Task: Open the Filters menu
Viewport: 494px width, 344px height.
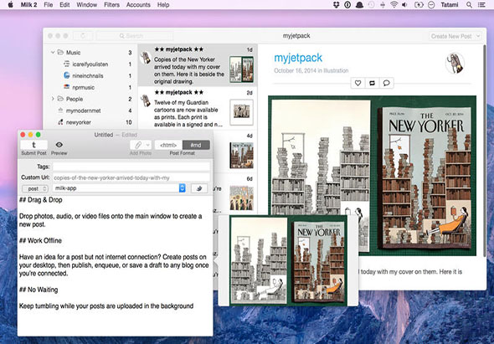Action: 111,5
